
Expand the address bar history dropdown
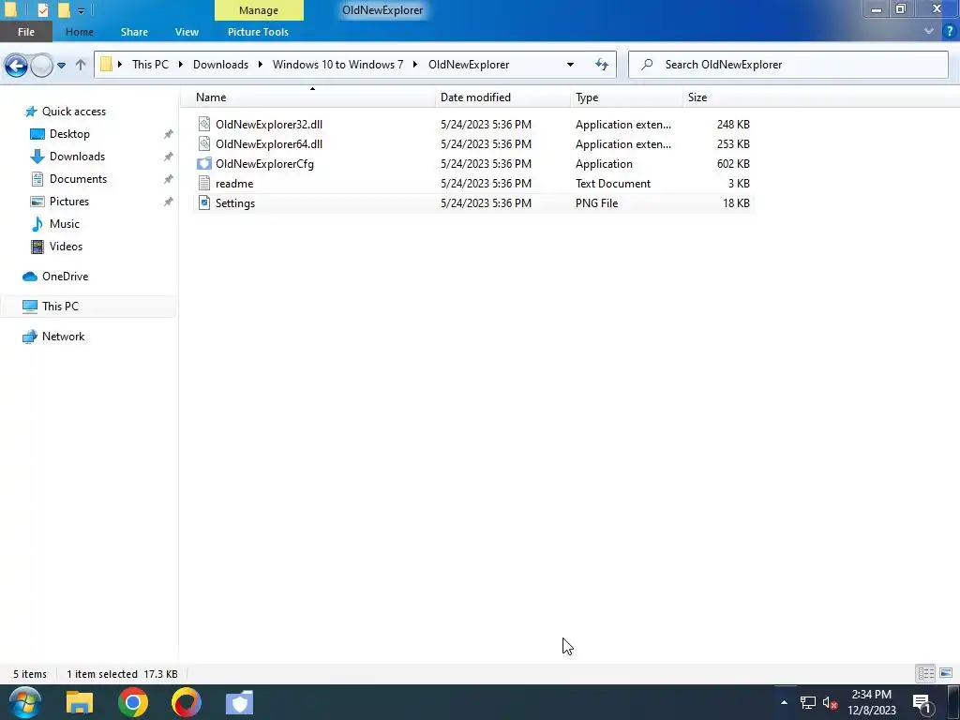point(570,65)
